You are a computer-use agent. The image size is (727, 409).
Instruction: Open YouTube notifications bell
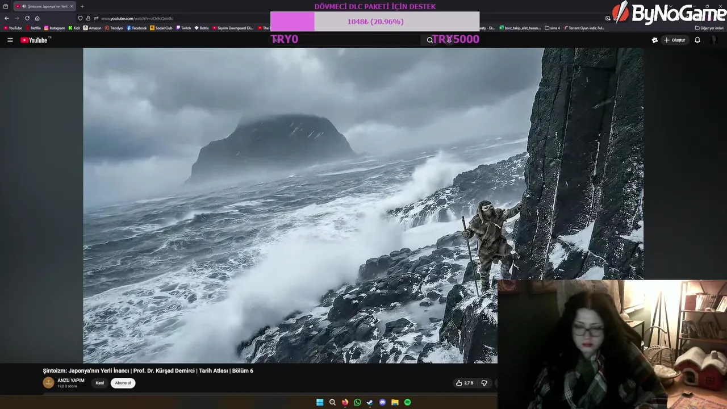pos(697,40)
